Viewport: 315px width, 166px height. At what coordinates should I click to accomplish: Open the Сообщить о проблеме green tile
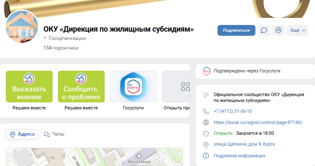pyautogui.click(x=81, y=87)
